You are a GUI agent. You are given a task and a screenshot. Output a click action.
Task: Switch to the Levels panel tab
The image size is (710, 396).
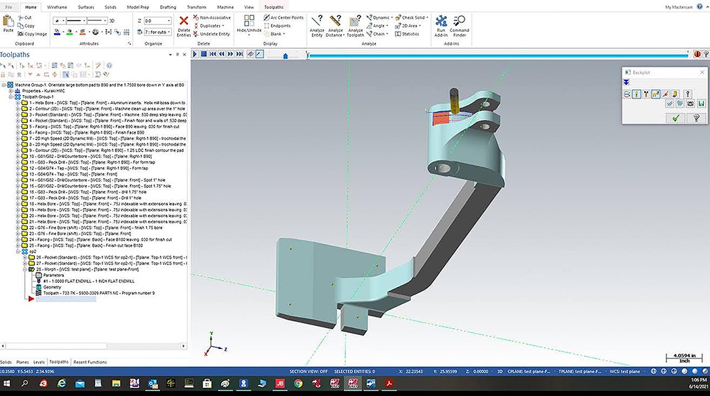[39, 362]
